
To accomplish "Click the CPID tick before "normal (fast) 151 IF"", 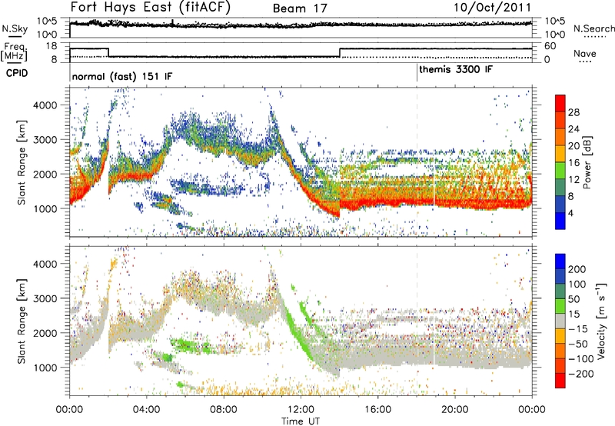I will pos(70,73).
